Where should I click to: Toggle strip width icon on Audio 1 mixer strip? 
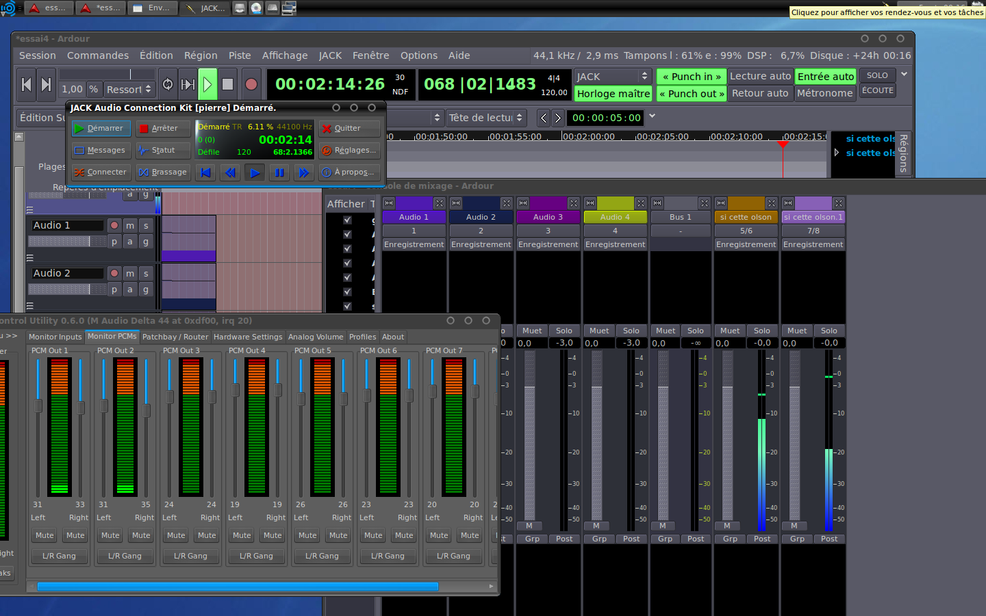tap(389, 203)
